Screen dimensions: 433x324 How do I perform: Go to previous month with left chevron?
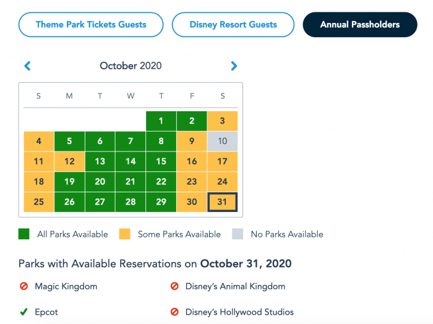click(x=27, y=66)
